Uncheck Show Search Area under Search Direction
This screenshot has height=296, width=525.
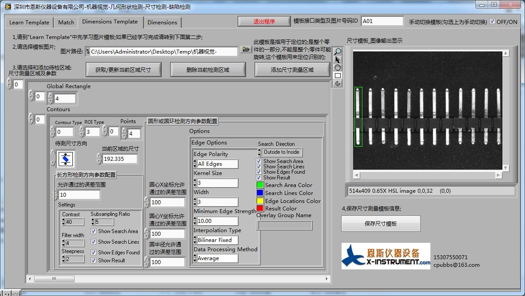pyautogui.click(x=259, y=161)
